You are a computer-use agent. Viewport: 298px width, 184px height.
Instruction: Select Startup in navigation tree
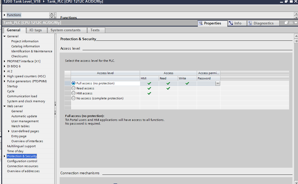point(12,86)
